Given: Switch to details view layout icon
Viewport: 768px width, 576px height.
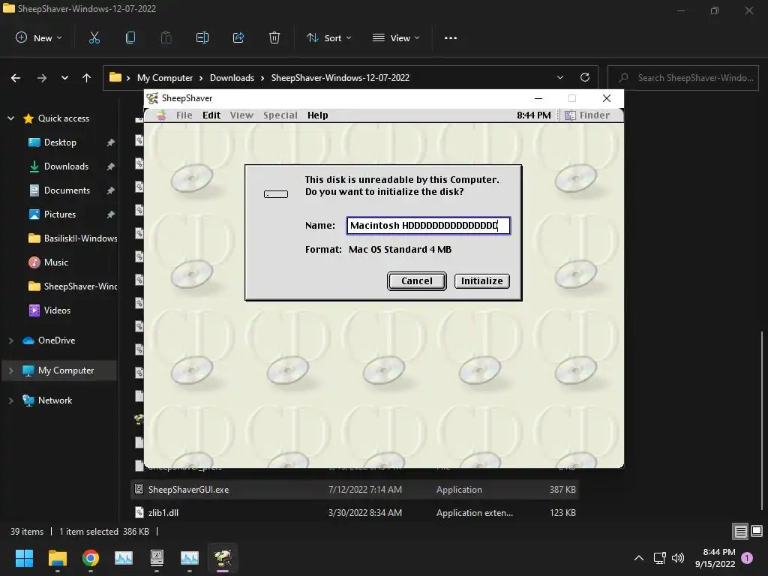Looking at the screenshot, I should pos(740,531).
